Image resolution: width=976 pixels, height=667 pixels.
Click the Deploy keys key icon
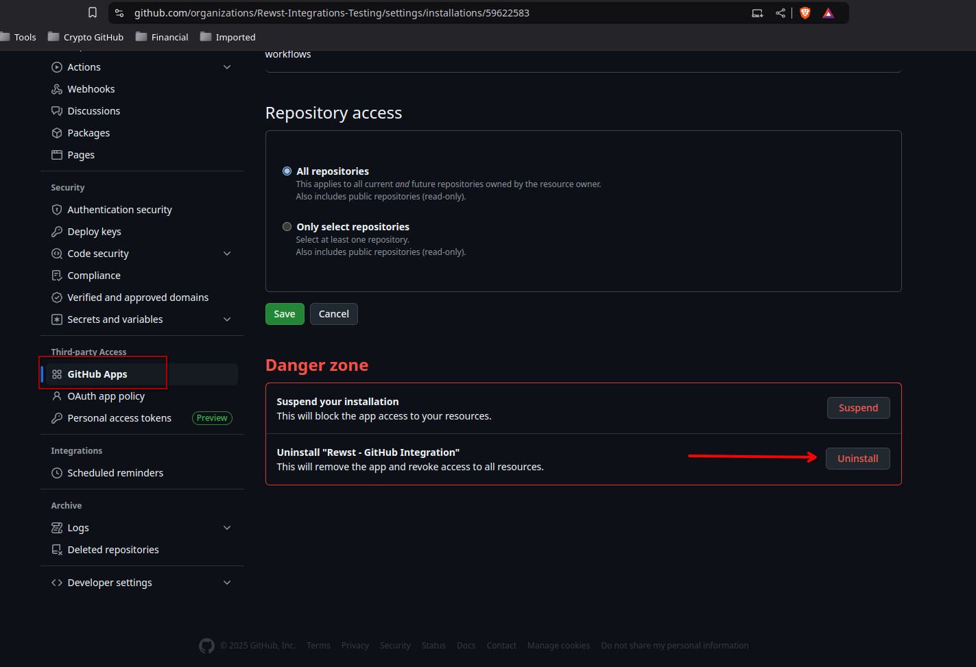pos(57,232)
